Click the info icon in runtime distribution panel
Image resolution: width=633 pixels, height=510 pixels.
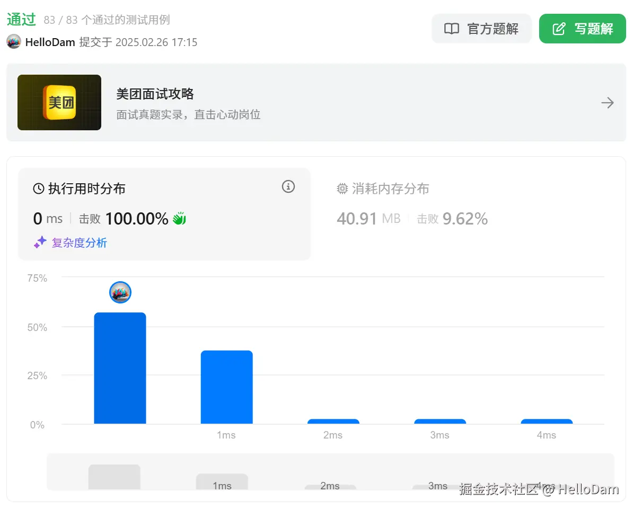[288, 186]
